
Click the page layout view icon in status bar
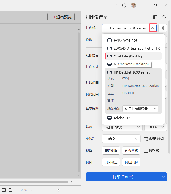(x=10, y=190)
